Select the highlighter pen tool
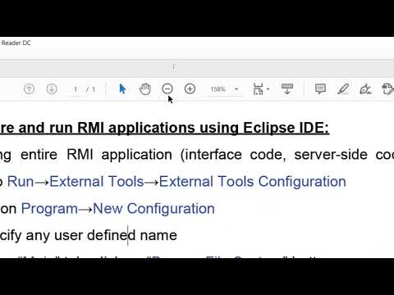Viewport: 394px width, 295px height. 343,88
